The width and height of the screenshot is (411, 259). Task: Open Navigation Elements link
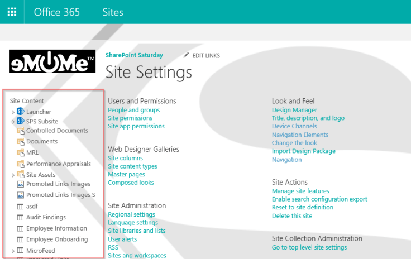tap(300, 135)
